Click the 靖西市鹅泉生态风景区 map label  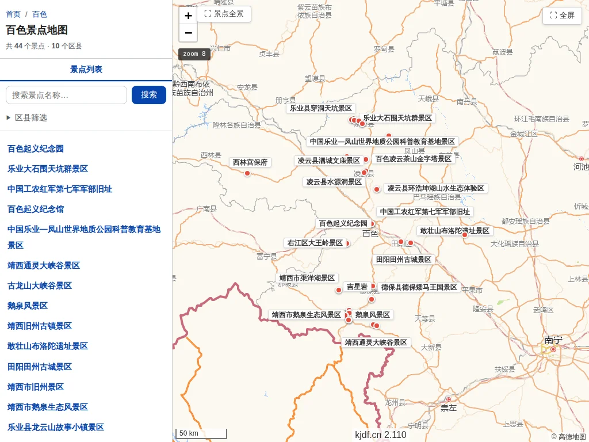click(x=307, y=315)
